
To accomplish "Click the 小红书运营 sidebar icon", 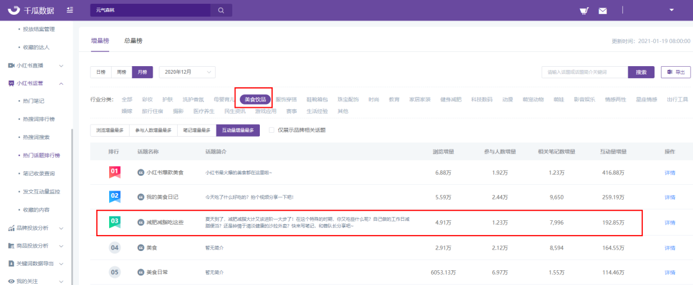I will coord(12,83).
